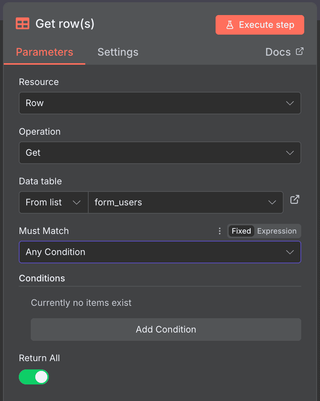Disable the Return All toggle
320x401 pixels.
tap(34, 377)
